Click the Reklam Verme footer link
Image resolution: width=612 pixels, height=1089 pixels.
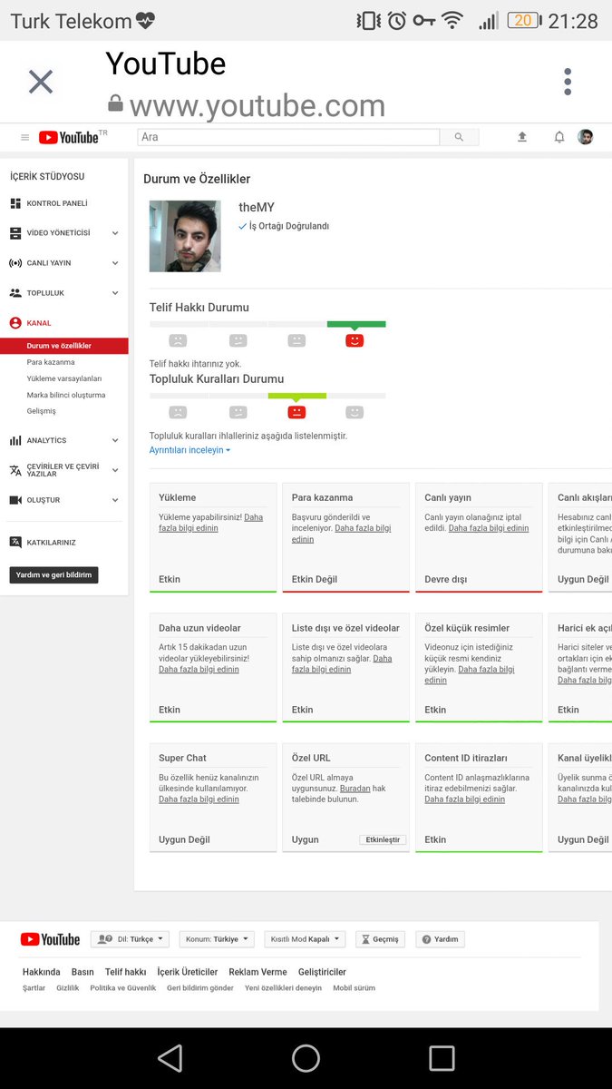click(257, 972)
